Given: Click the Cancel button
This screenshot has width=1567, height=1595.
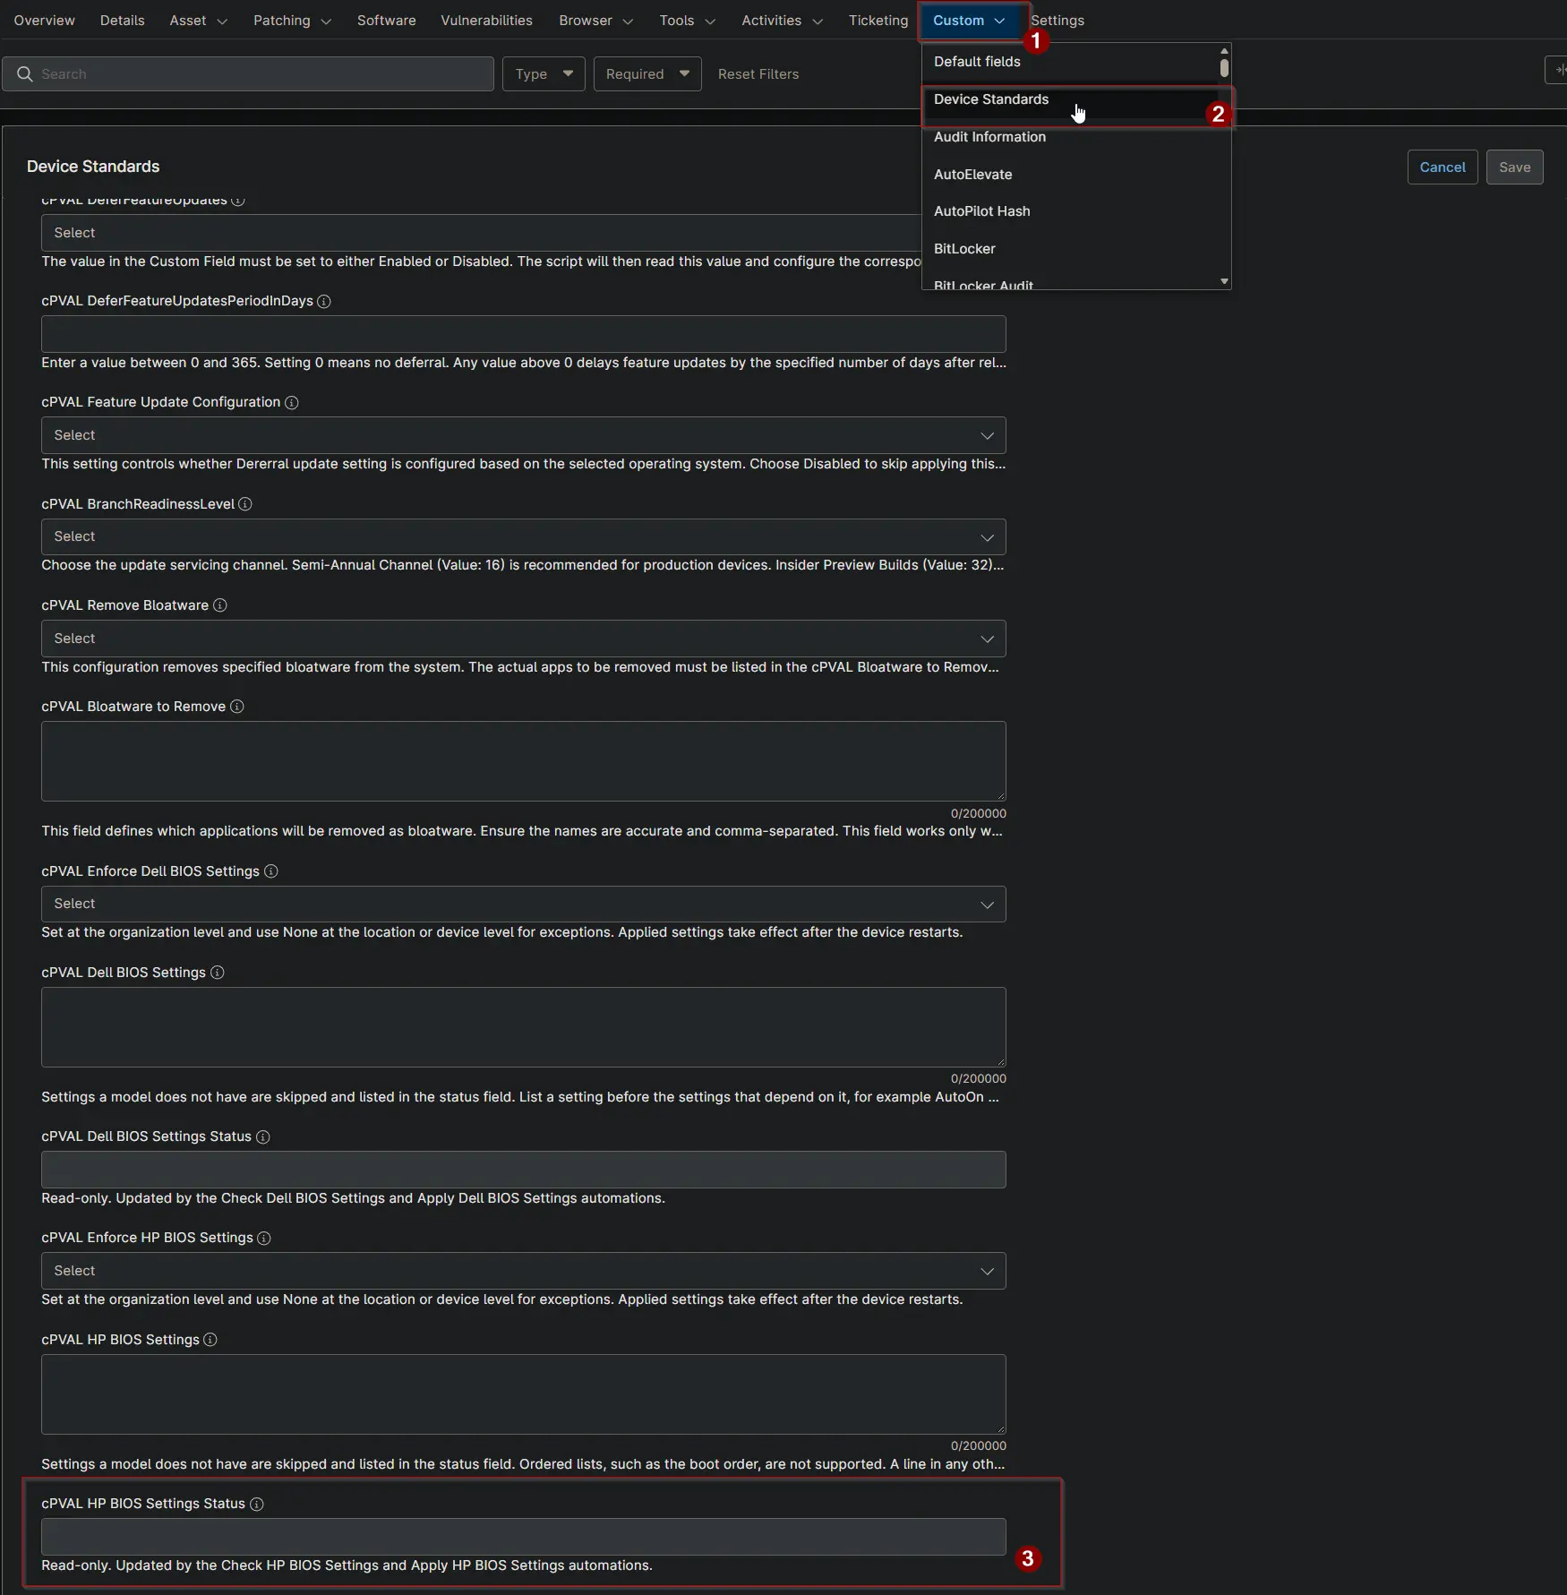Looking at the screenshot, I should point(1443,167).
